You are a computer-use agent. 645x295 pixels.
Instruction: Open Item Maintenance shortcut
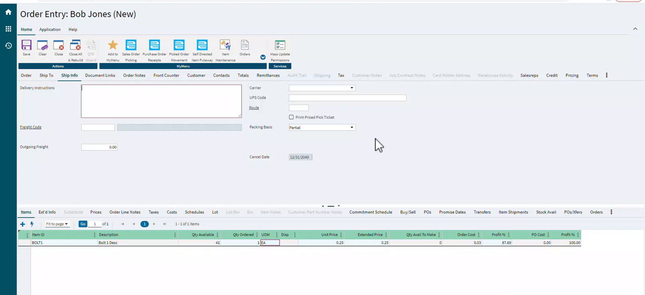[x=225, y=45]
